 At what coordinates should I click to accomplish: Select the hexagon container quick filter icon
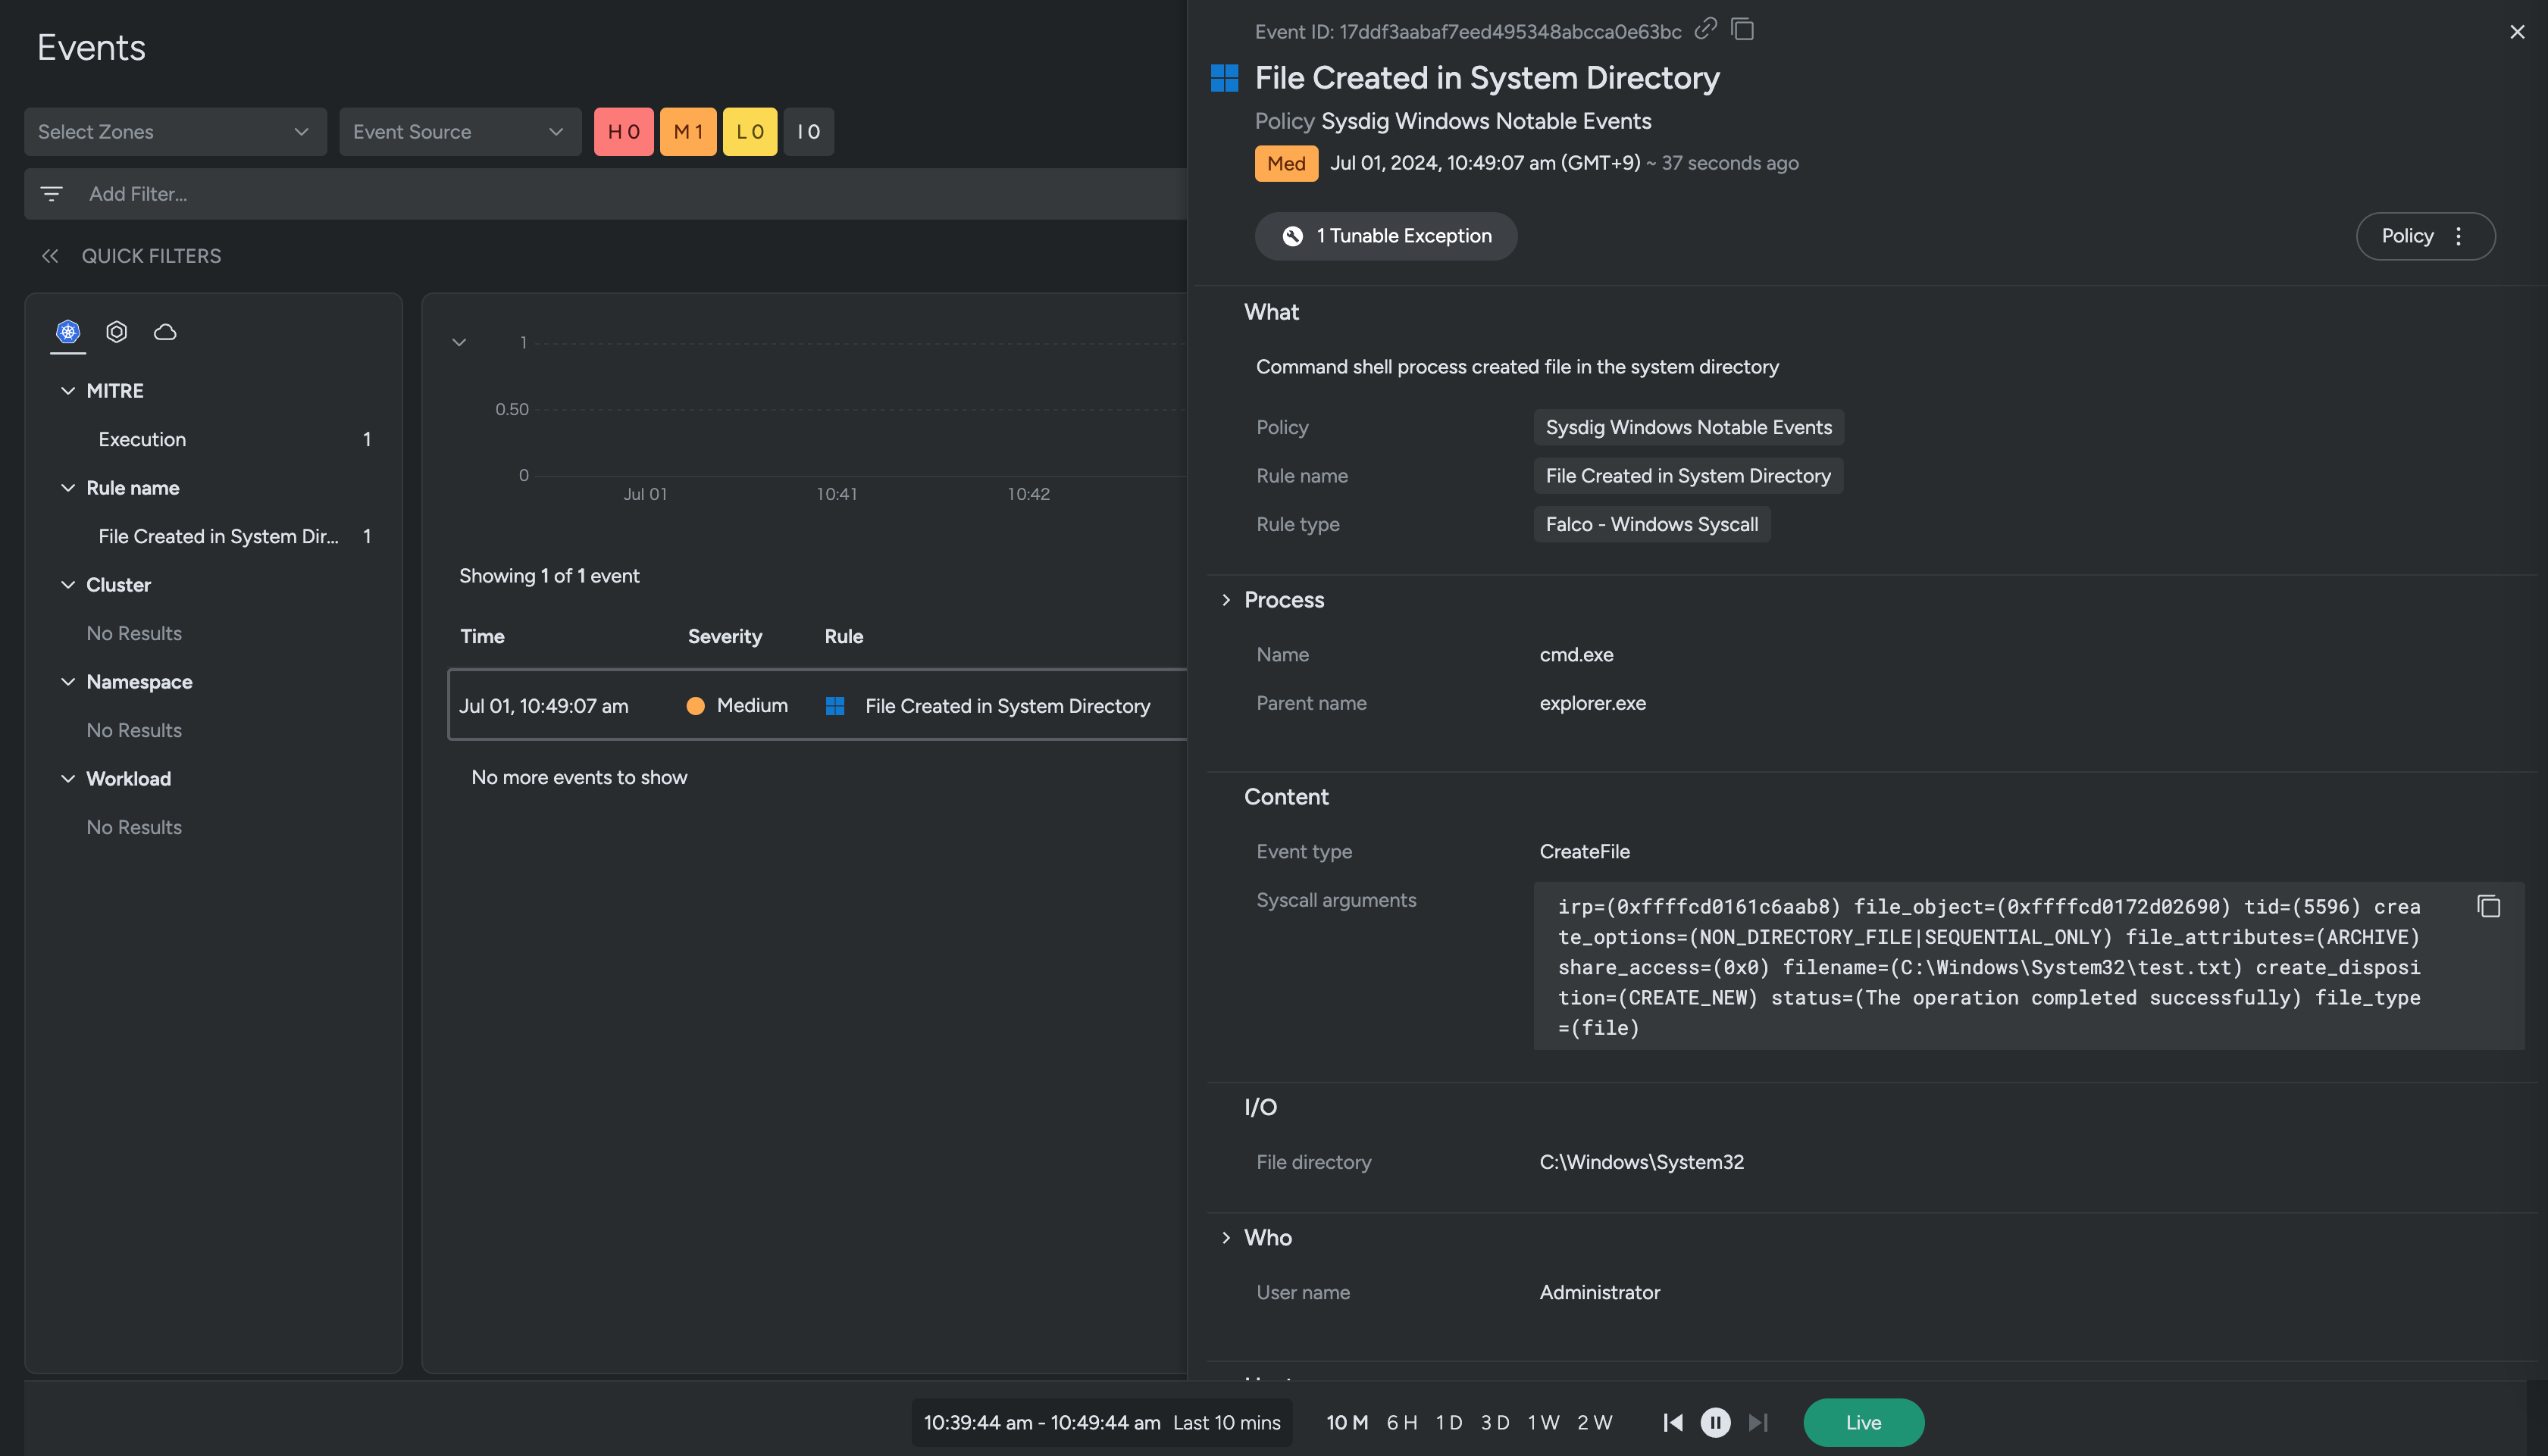[116, 331]
